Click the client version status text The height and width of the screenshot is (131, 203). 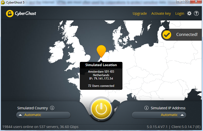[x=174, y=127]
